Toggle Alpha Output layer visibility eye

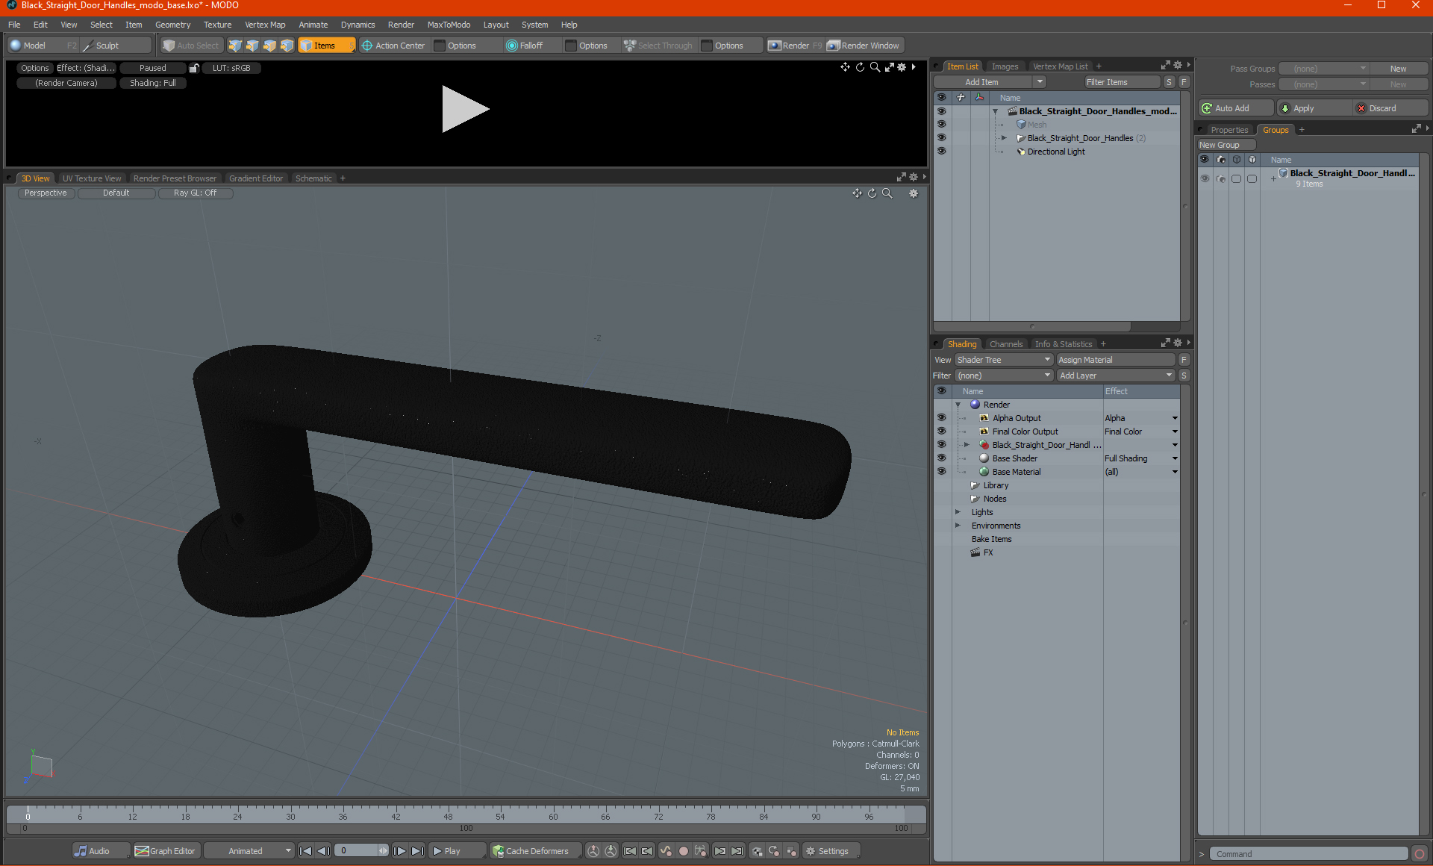point(941,418)
